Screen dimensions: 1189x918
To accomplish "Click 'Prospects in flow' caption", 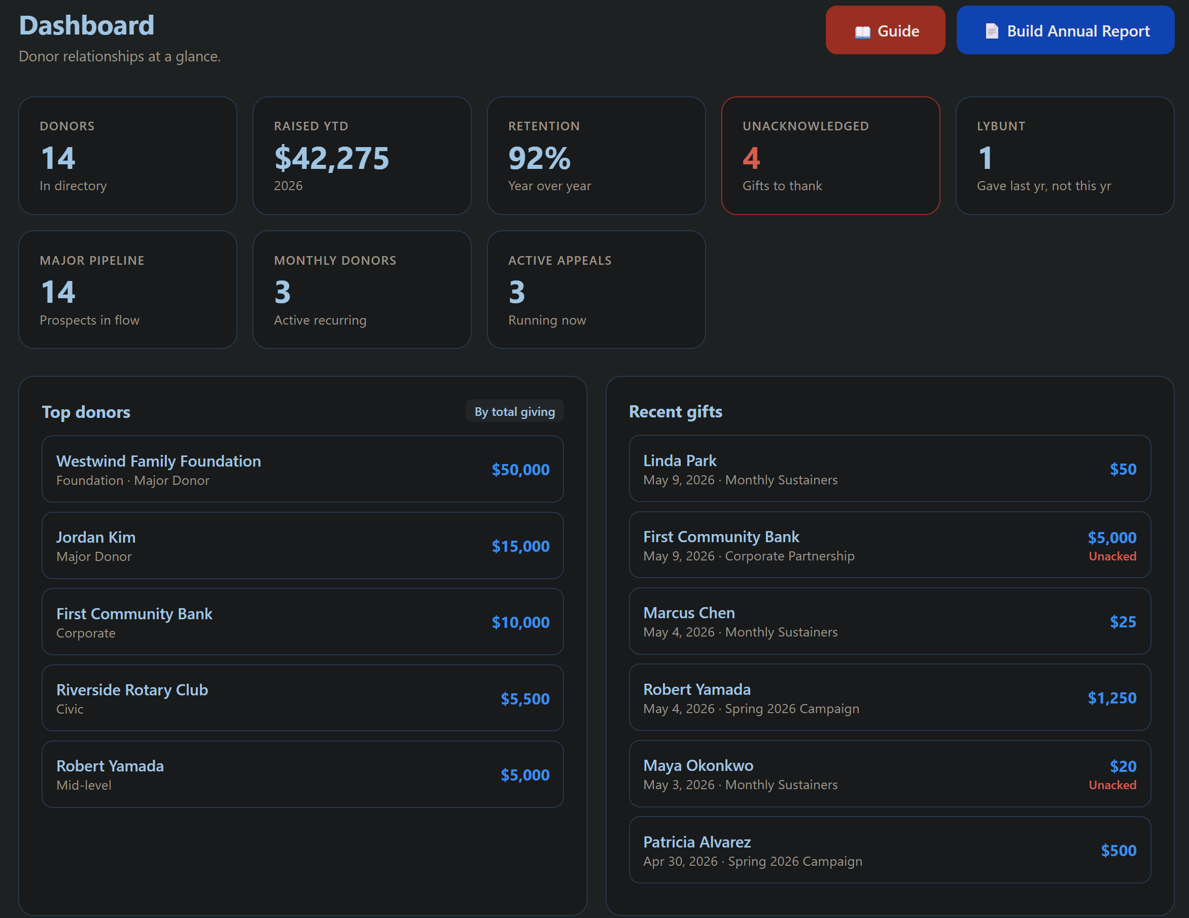I will 90,320.
